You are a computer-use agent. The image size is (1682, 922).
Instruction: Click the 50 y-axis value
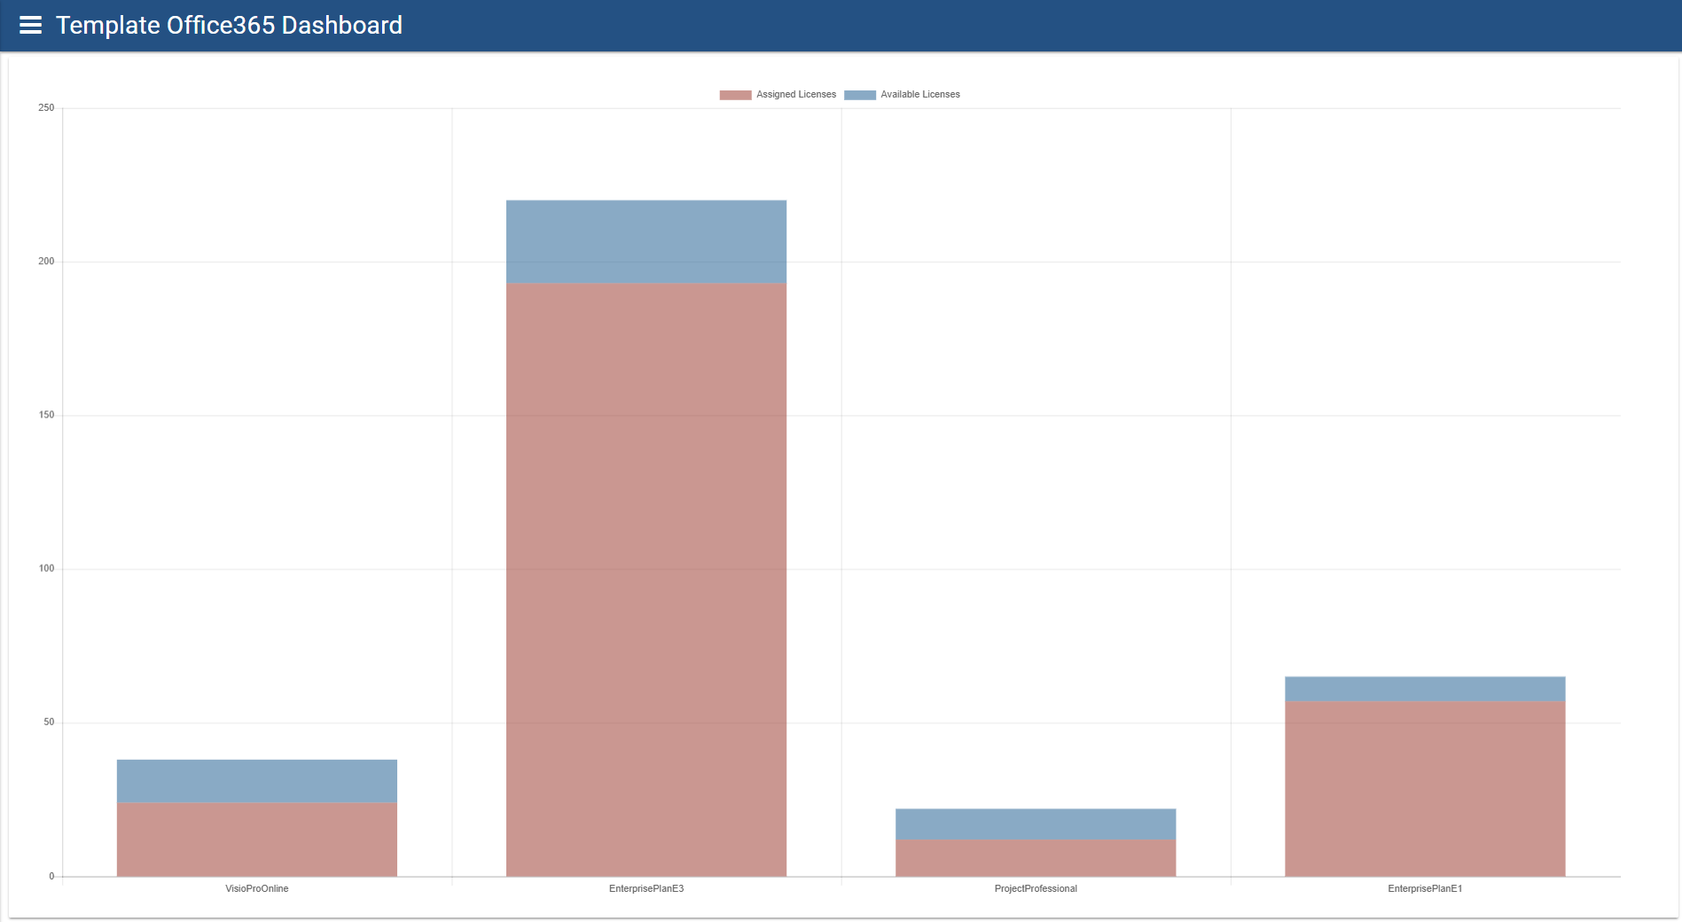click(x=49, y=723)
